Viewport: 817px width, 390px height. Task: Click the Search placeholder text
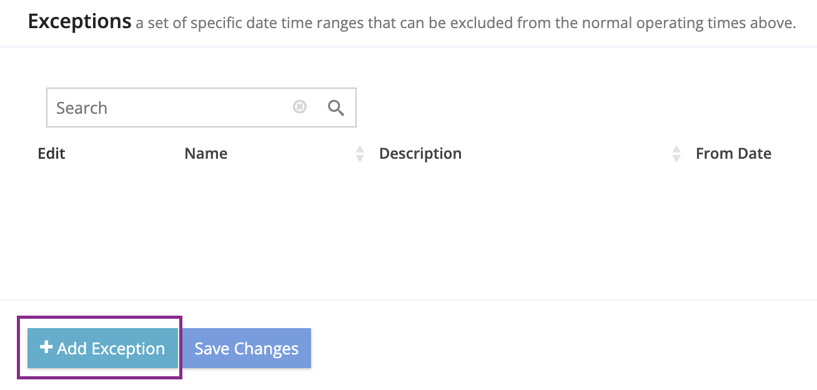[82, 108]
